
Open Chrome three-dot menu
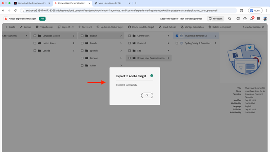[266, 10]
